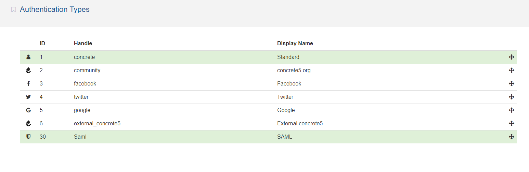Click the move handle on Standard row
The width and height of the screenshot is (529, 172).
pos(512,57)
